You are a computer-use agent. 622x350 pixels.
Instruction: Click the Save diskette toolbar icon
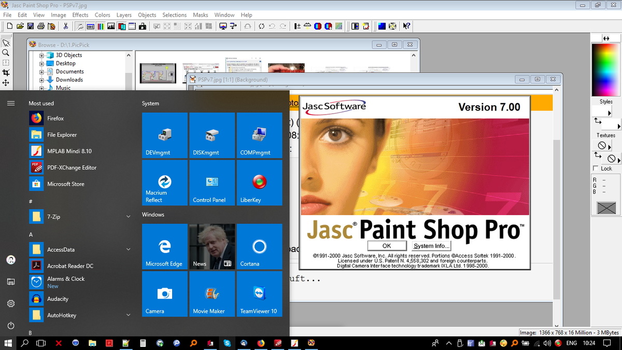coord(31,26)
